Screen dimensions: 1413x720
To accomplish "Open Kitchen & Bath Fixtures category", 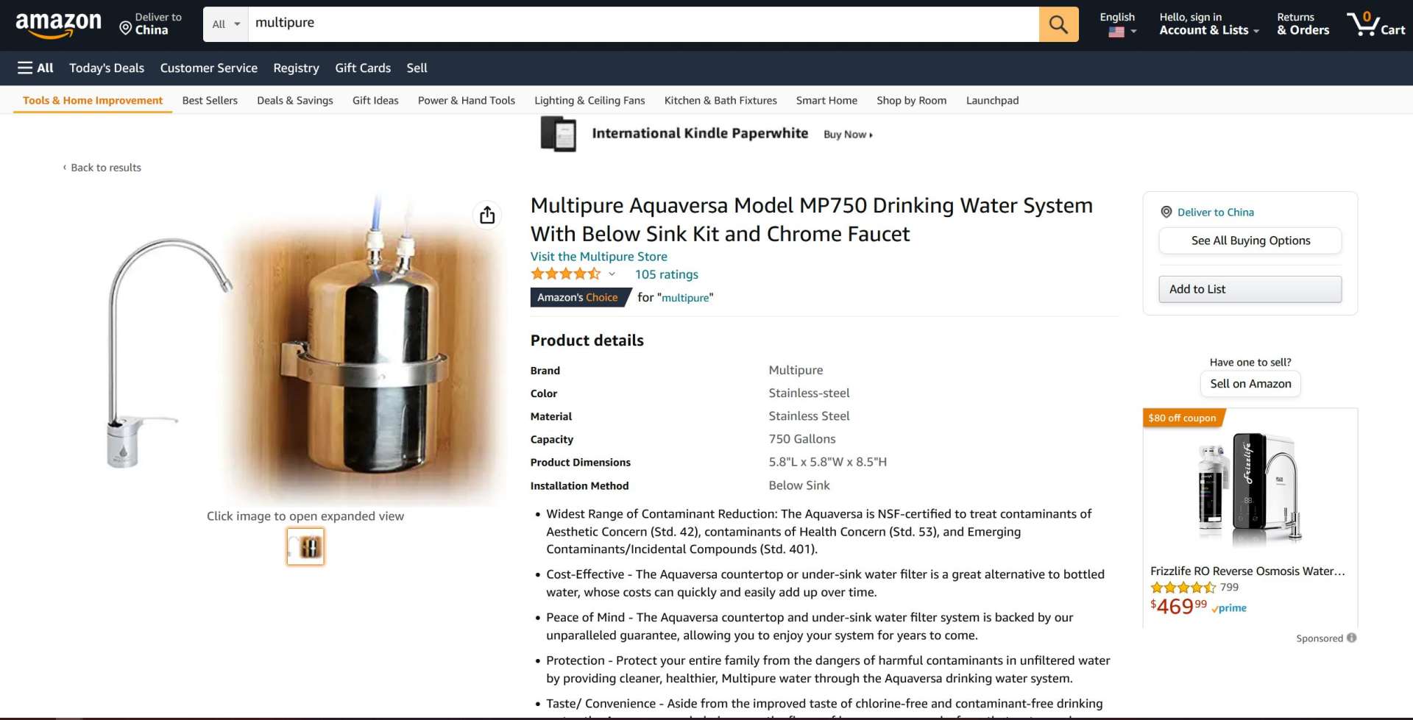I will [720, 100].
